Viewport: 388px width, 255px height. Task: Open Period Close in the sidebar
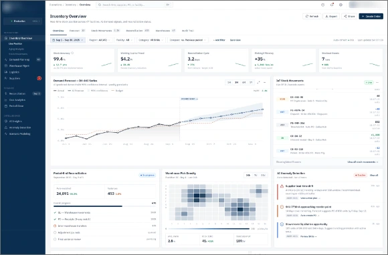[23, 106]
